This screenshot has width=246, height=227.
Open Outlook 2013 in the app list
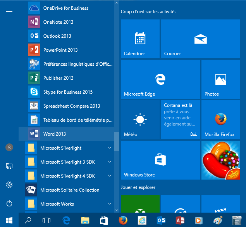tap(66, 36)
